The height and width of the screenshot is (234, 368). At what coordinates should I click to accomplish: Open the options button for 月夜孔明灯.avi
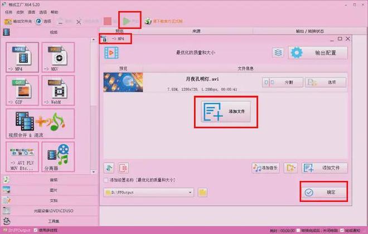point(326,82)
